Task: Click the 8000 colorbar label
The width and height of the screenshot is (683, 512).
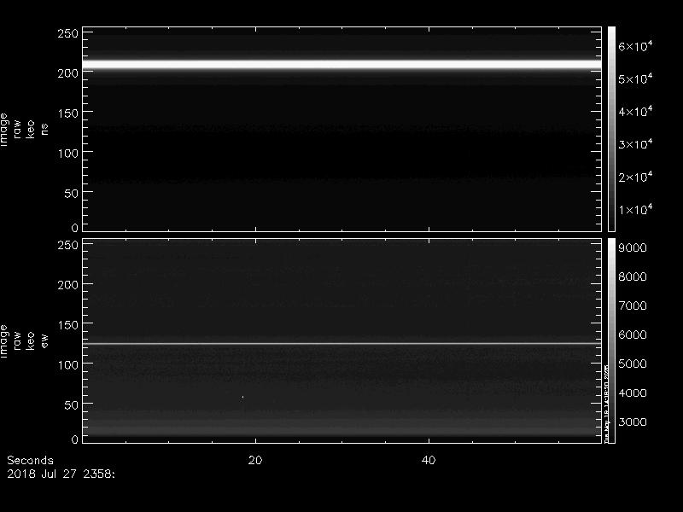Action: (633, 276)
